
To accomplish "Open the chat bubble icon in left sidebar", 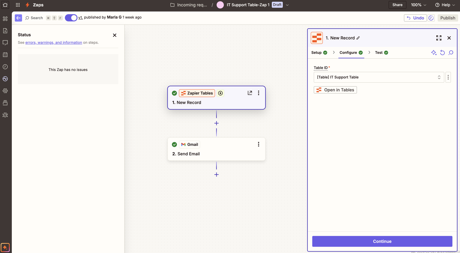I will click(5, 43).
